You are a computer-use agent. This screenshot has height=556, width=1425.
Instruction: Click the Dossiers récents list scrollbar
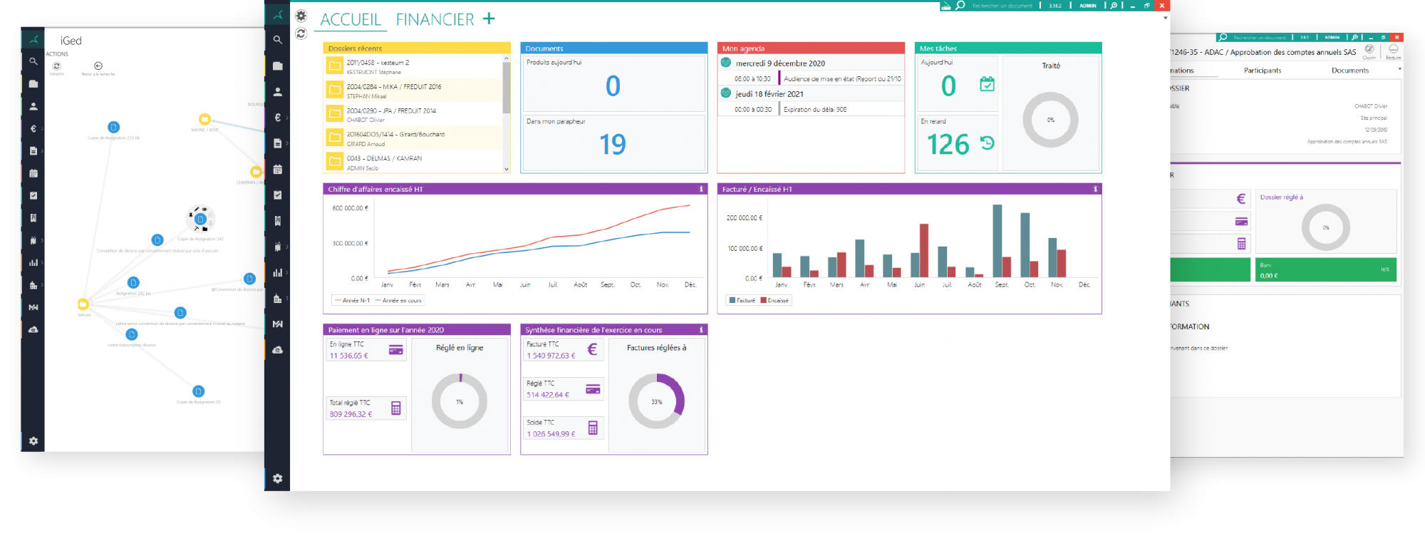(507, 88)
